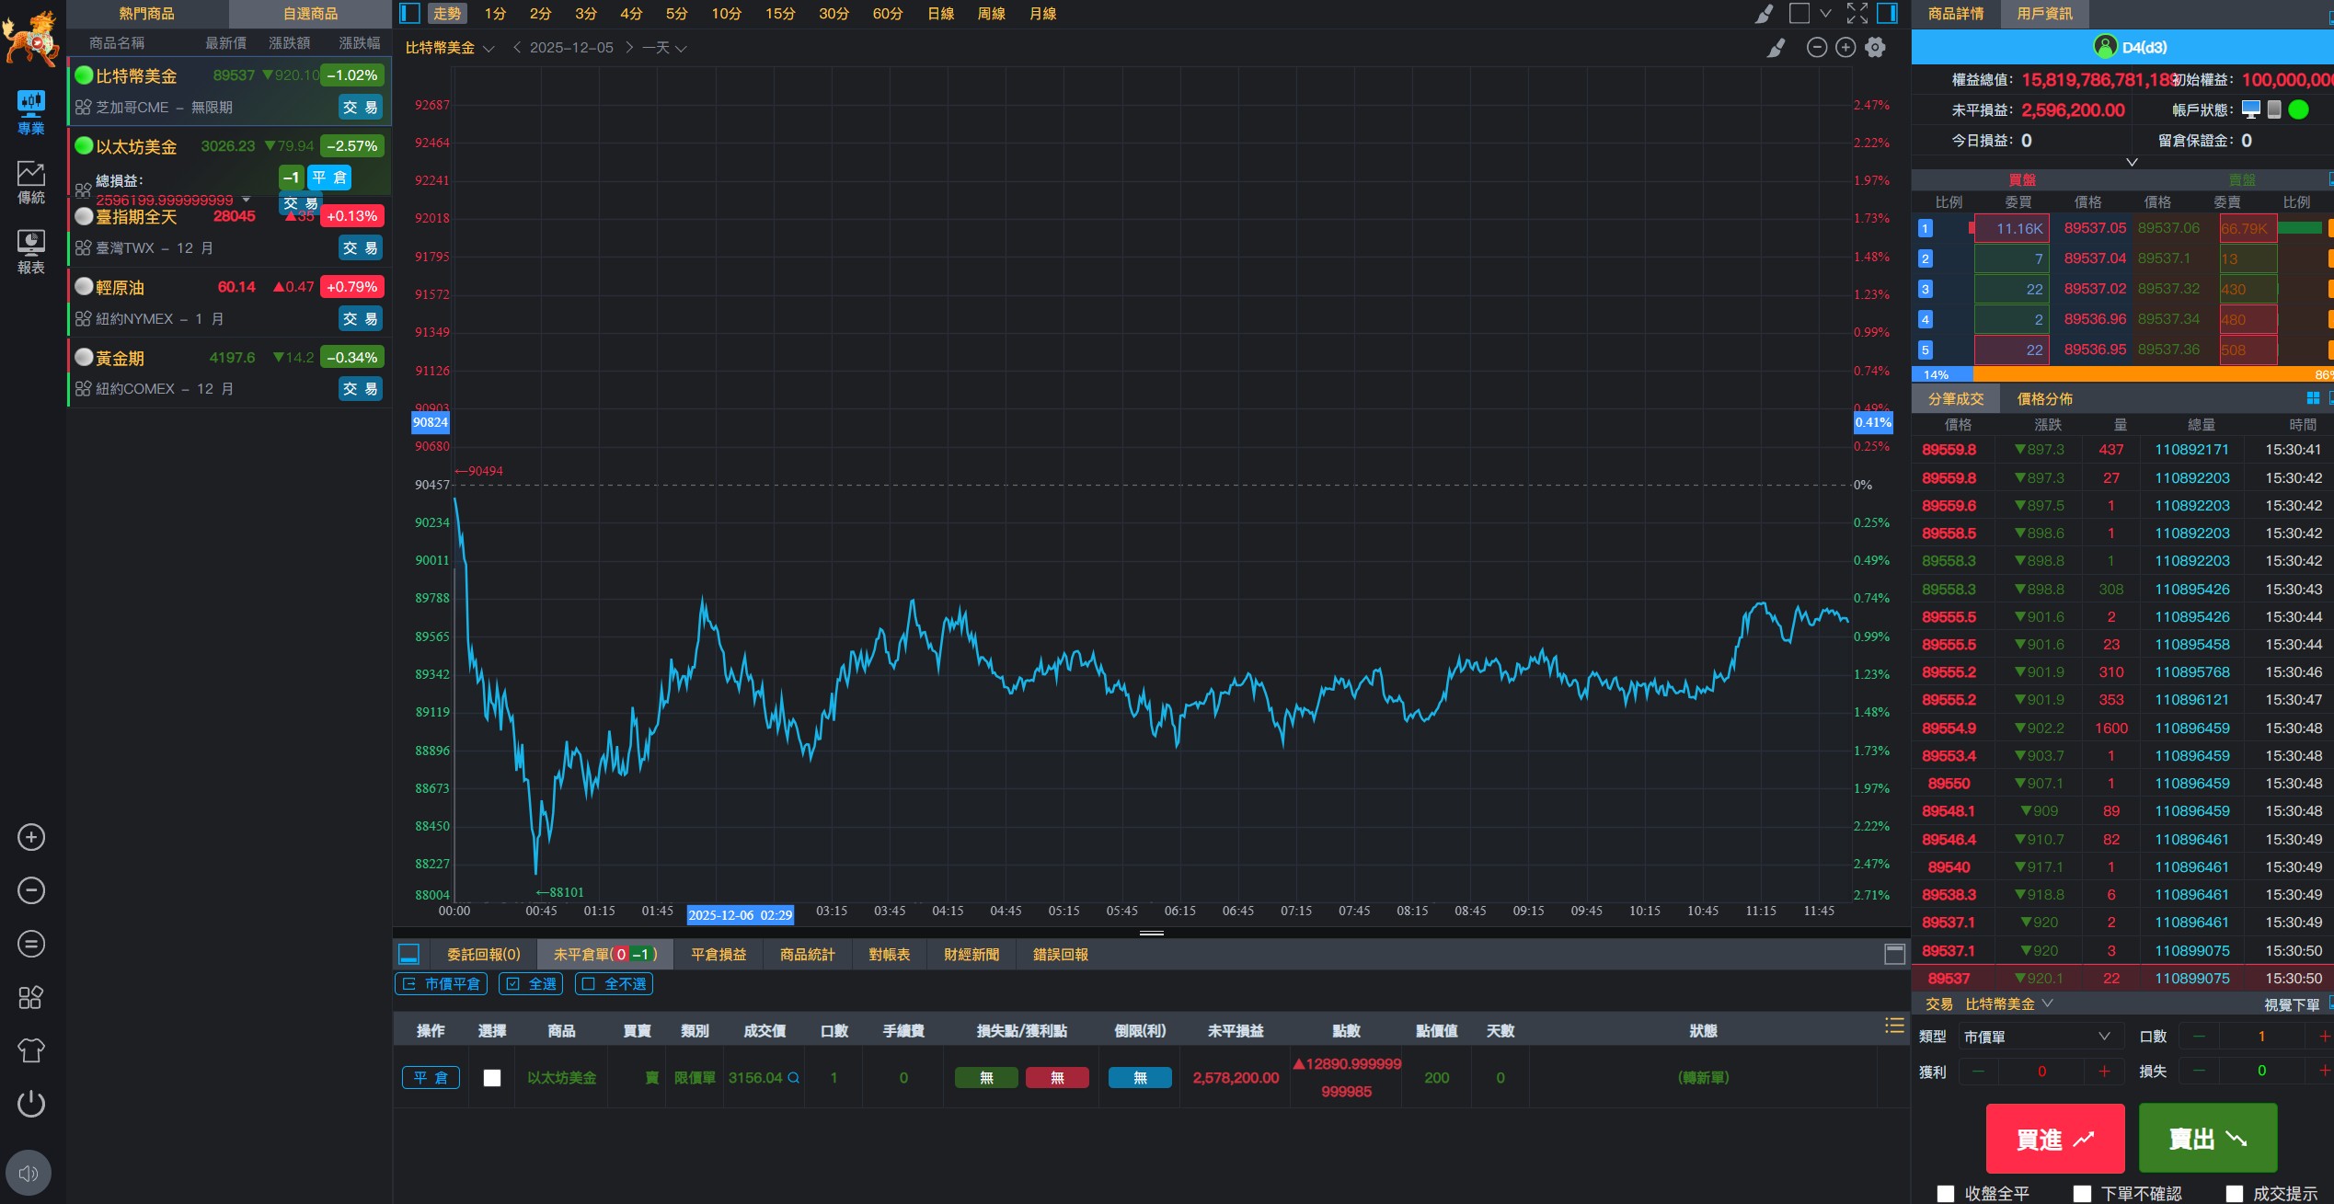The width and height of the screenshot is (2334, 1204).
Task: Zoom in chart with plus circle icon
Action: 1845,48
